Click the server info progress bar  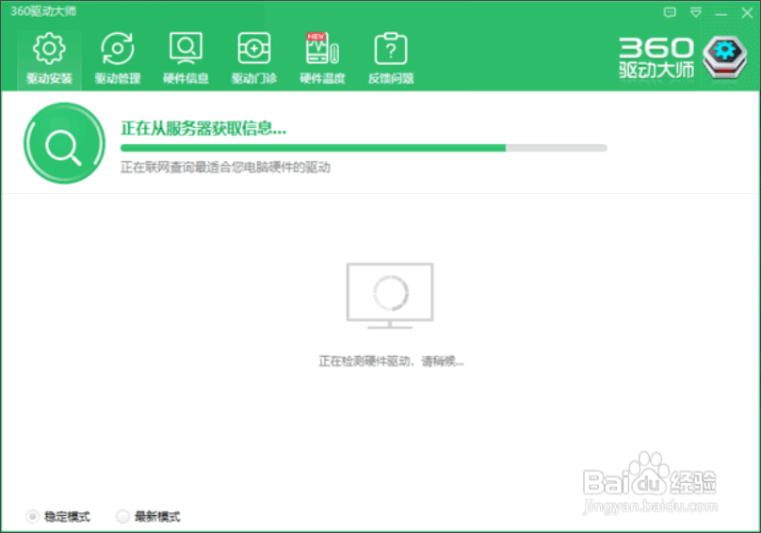click(x=364, y=148)
